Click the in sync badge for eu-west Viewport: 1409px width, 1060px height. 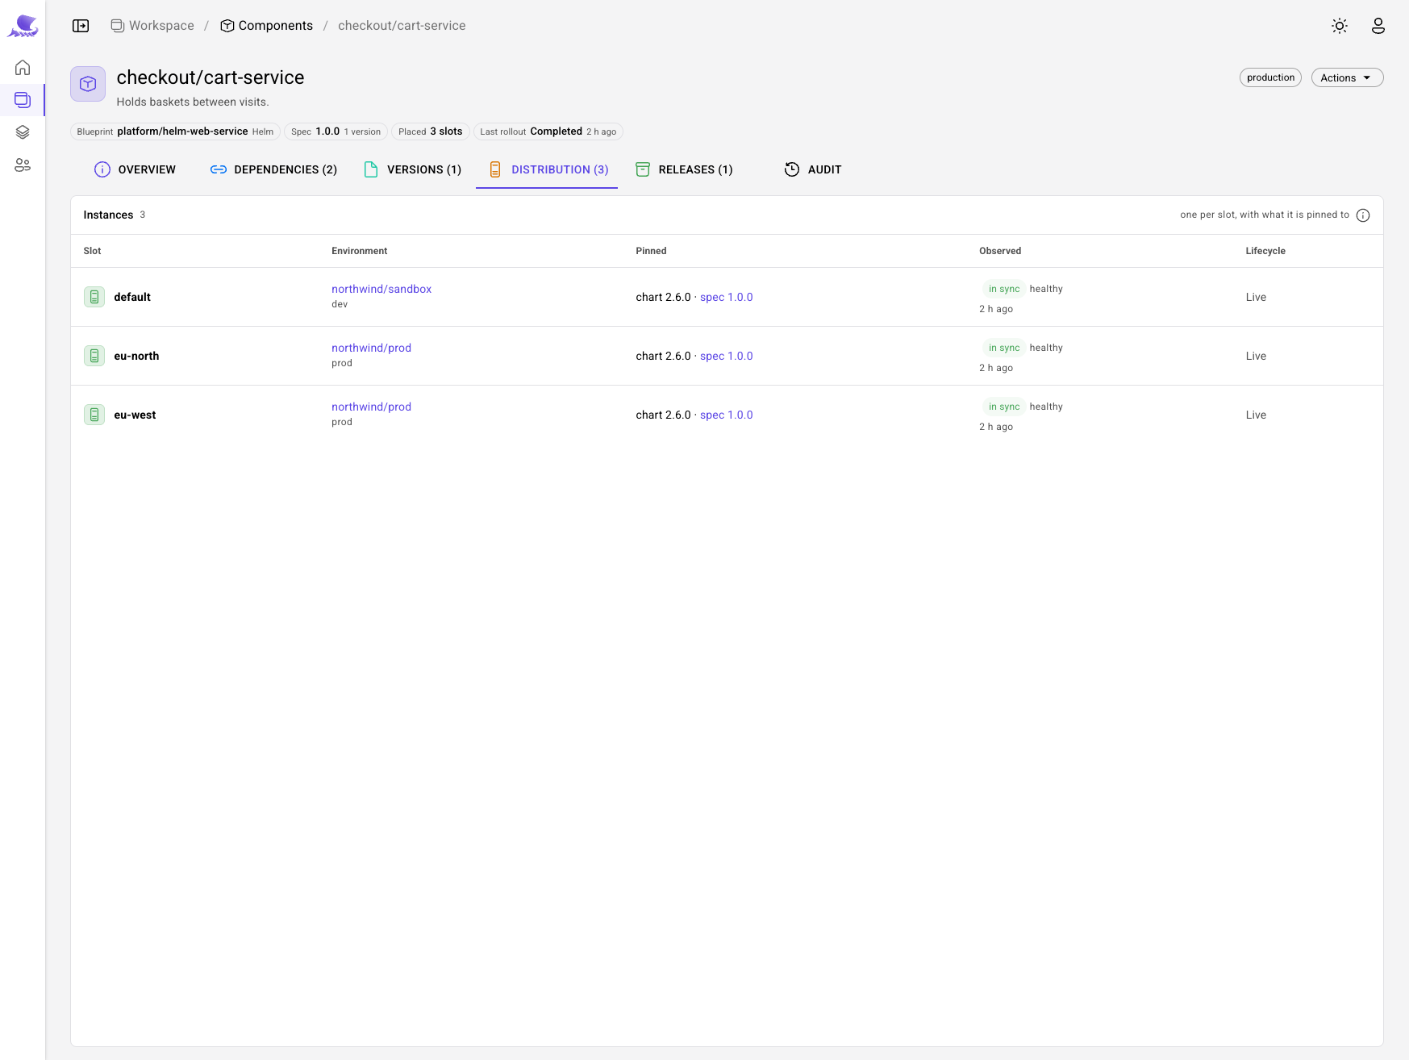tap(1003, 407)
